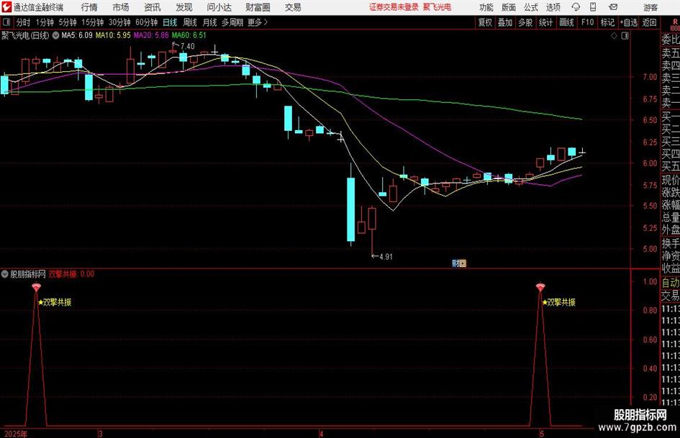This screenshot has width=680, height=438.
Task: Click the MA10: 5.95 indicator value
Action: tap(113, 35)
